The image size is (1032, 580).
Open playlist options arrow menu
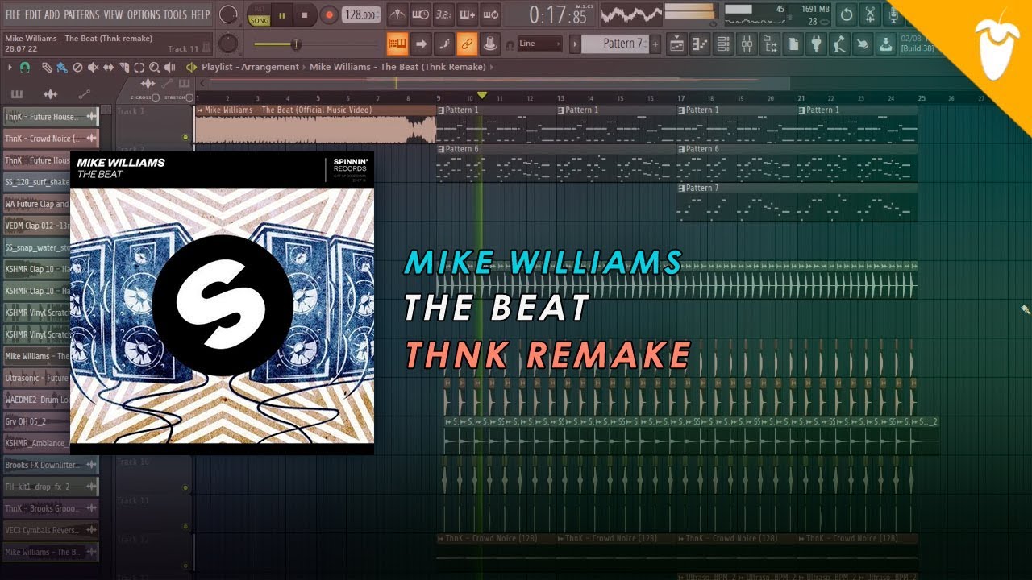8,68
